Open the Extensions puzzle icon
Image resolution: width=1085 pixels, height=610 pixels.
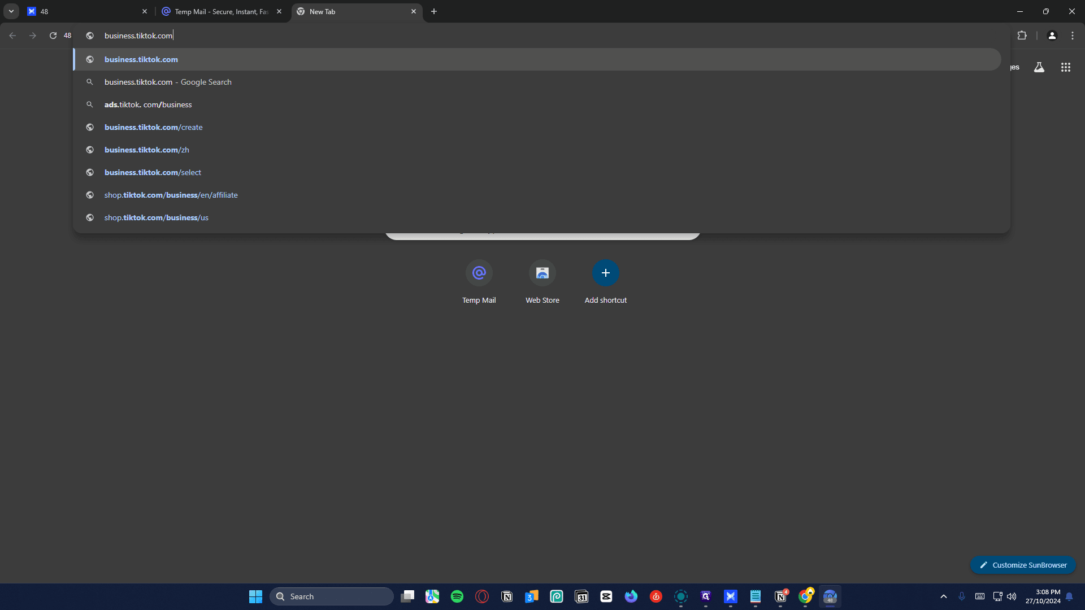click(x=1022, y=36)
